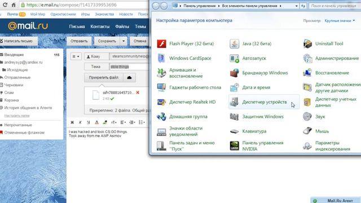Screen dimensions: 361x203
Task: Open Звук speaker icon
Action: tap(307, 117)
